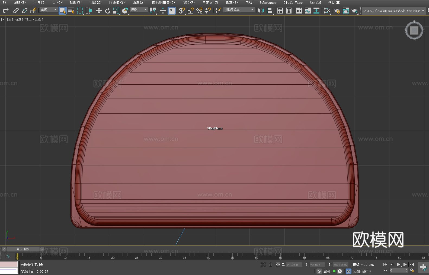Open the 渲染(R) menu
The height and width of the screenshot is (275, 429).
point(188,2)
